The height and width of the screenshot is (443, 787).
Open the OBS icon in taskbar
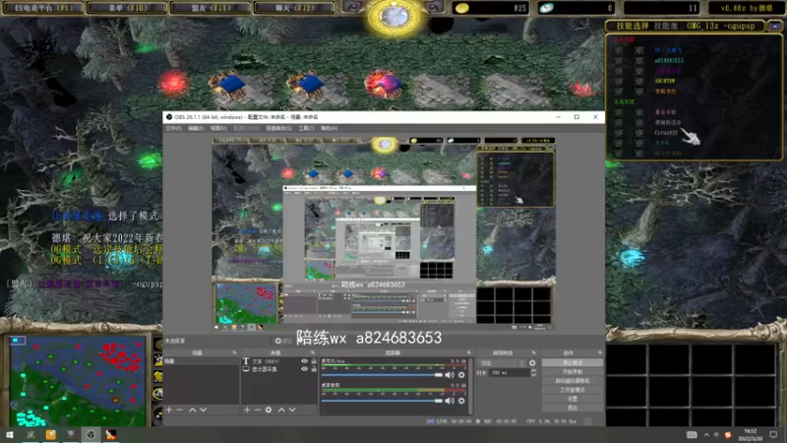point(91,435)
